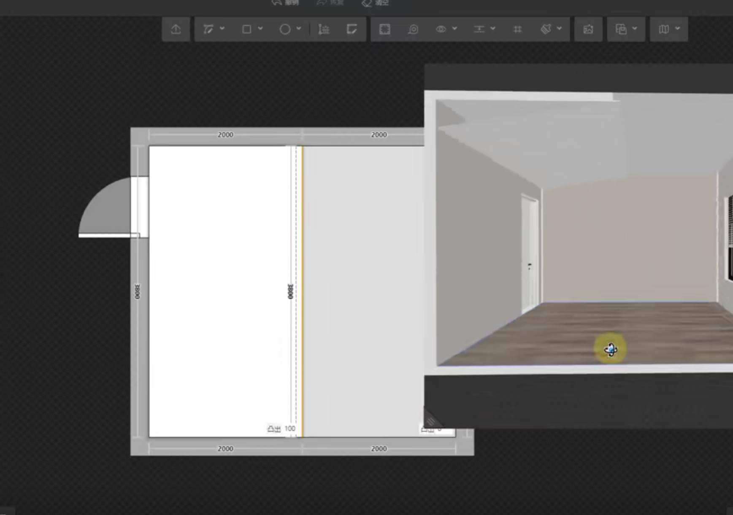This screenshot has width=733, height=515.
Task: Expand the rectangle tool dropdown arrow
Action: [x=260, y=29]
